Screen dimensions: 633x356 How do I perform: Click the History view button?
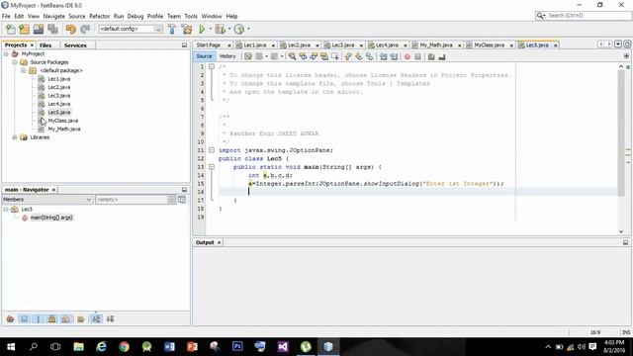(x=227, y=56)
